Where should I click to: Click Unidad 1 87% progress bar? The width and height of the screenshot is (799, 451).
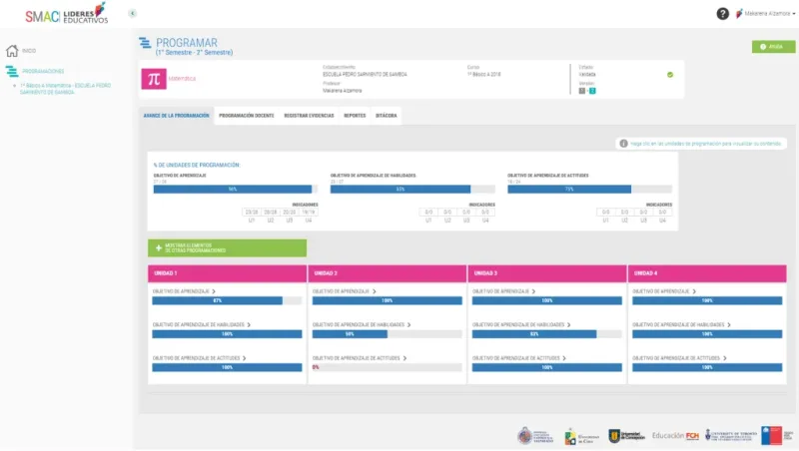[228, 301]
